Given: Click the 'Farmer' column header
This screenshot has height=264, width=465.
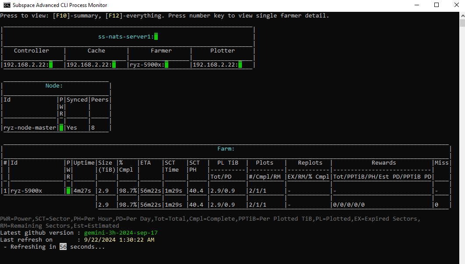Looking at the screenshot, I should 161,51.
